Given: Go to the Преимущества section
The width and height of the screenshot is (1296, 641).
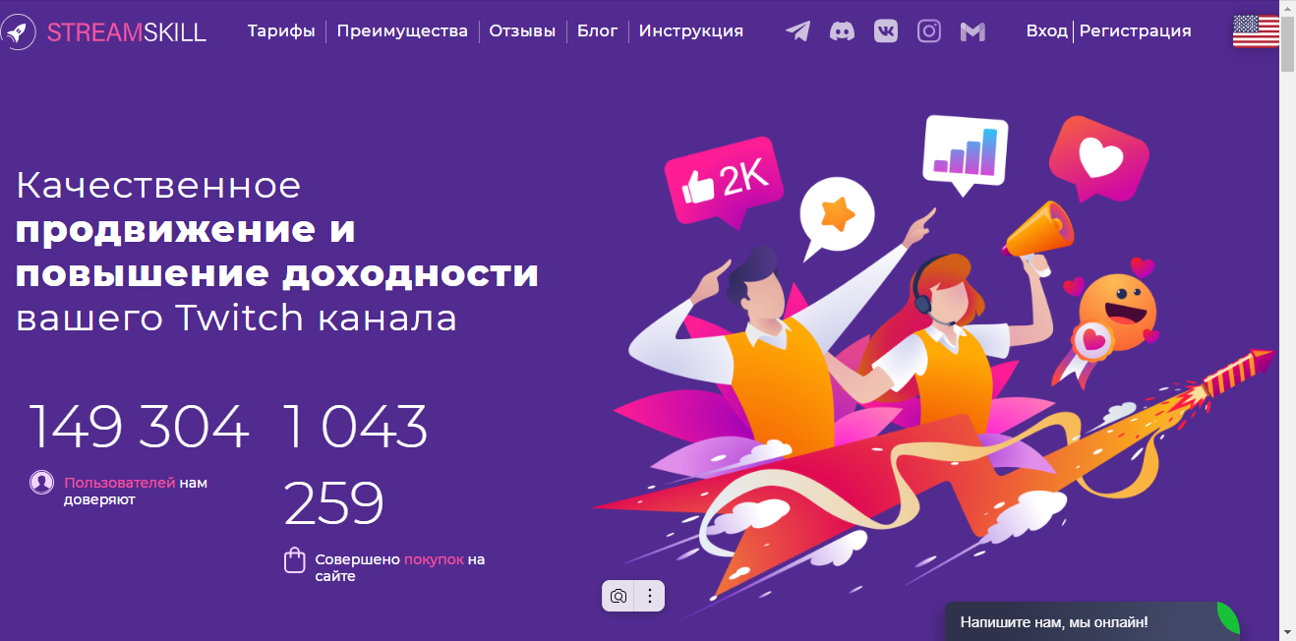Looking at the screenshot, I should [402, 31].
